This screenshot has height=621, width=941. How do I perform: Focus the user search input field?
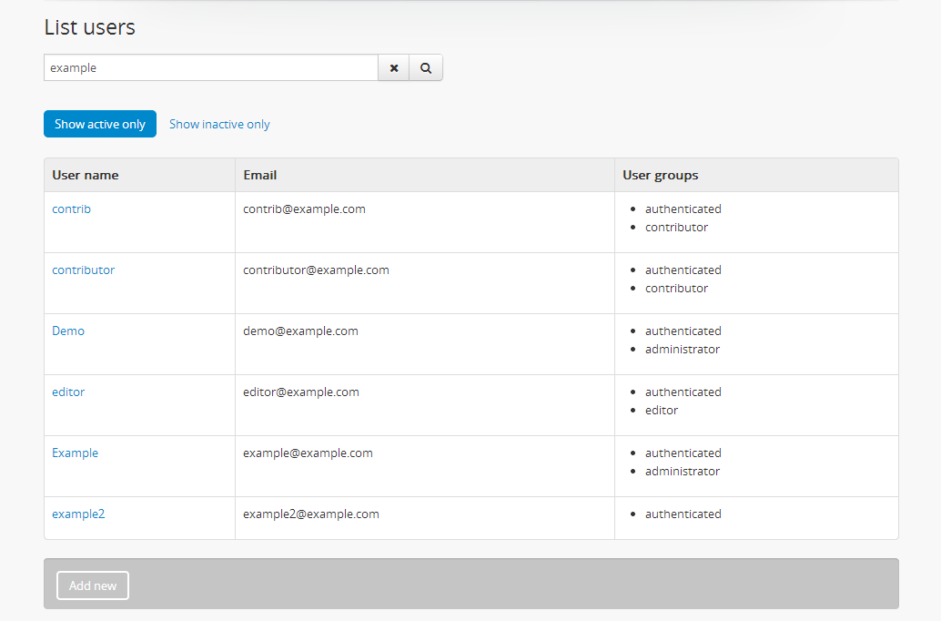(211, 68)
